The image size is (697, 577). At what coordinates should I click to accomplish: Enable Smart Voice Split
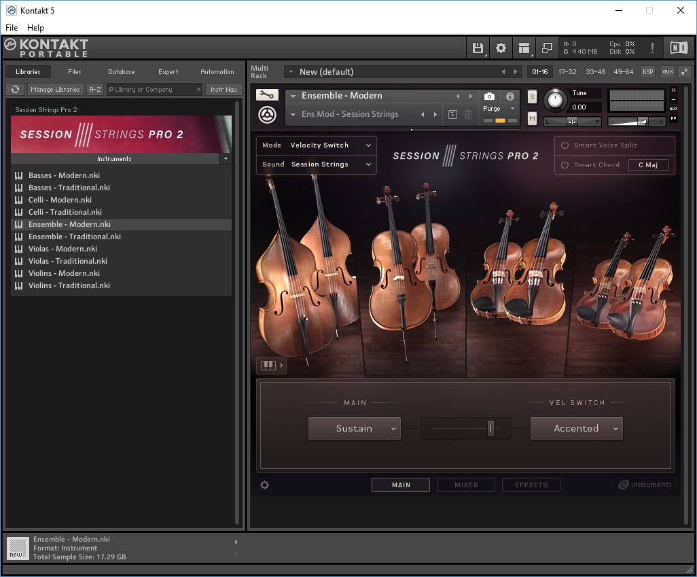565,145
